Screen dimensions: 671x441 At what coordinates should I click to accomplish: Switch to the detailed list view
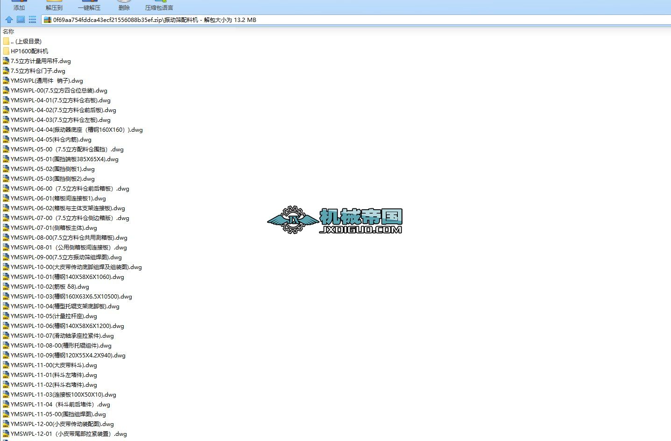click(32, 20)
